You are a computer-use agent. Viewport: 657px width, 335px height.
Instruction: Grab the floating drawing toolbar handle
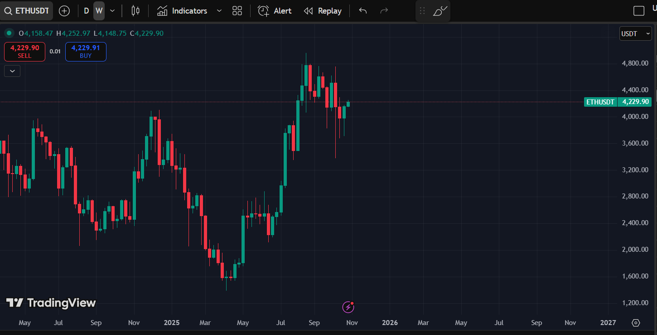coord(422,11)
